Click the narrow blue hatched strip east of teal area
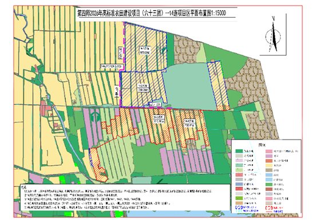The height and width of the screenshot is (223, 316). coord(218,83)
